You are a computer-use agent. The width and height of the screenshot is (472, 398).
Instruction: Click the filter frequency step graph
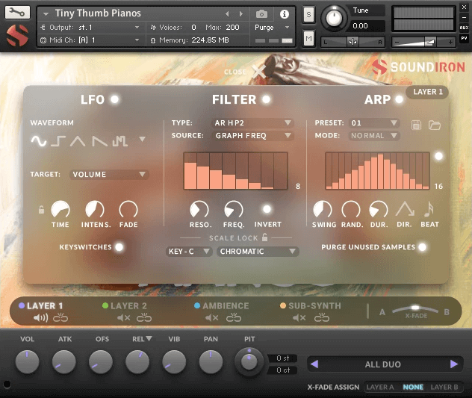click(x=235, y=171)
